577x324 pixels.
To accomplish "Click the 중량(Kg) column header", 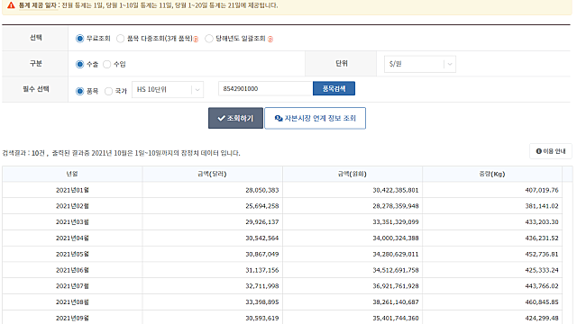I will pos(492,174).
